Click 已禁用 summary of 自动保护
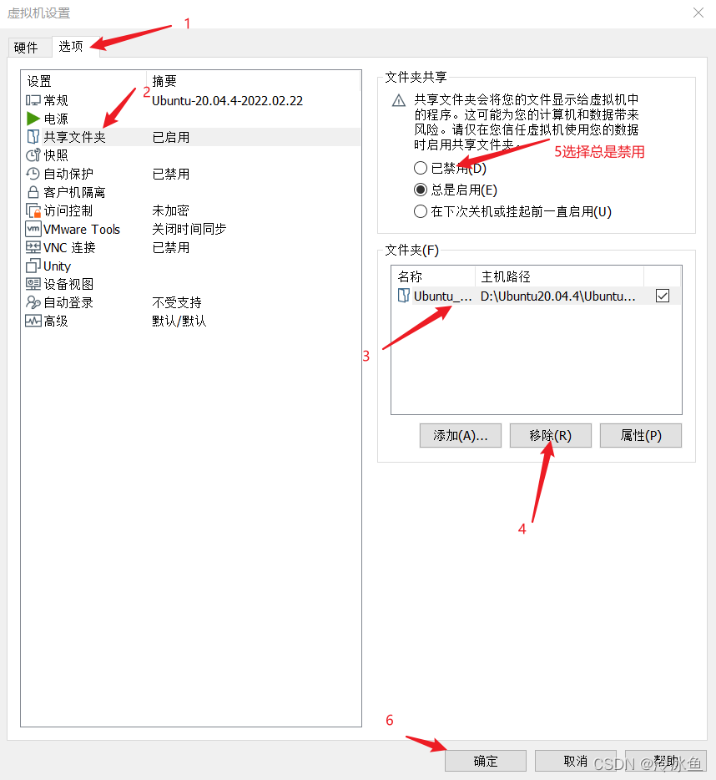This screenshot has width=716, height=780. [170, 174]
